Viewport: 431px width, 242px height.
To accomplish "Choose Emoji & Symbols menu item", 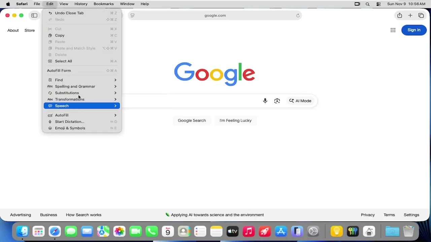I will tap(82, 128).
